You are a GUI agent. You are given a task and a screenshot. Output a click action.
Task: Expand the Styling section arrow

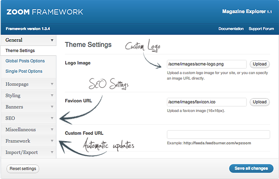click(52, 95)
